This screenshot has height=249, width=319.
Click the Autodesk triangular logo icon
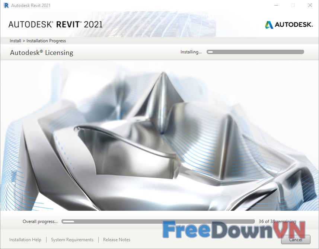coord(269,25)
